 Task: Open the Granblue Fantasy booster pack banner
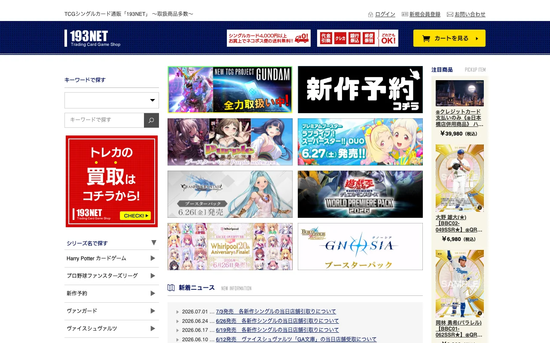[x=230, y=194]
